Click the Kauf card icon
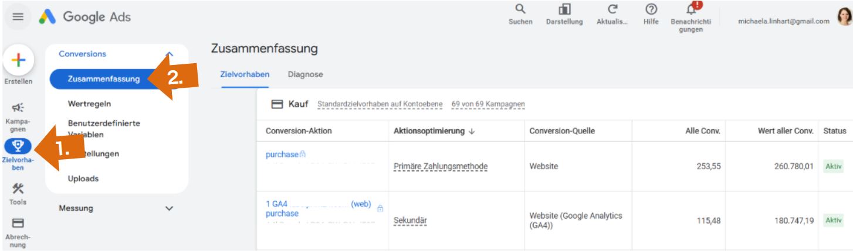Image resolution: width=853 pixels, height=251 pixels. tap(277, 104)
